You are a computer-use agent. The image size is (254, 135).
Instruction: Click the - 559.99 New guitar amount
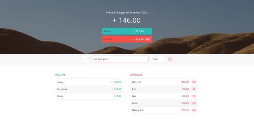point(185,110)
